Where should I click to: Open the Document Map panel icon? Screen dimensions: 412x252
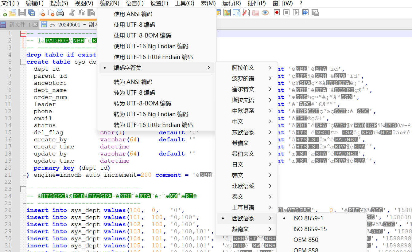pyautogui.click(x=227, y=13)
